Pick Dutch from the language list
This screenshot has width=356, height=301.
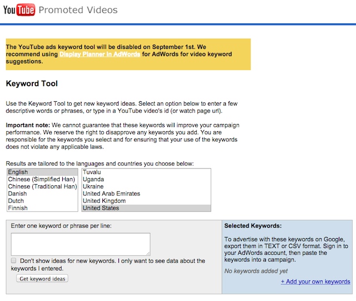(x=42, y=201)
